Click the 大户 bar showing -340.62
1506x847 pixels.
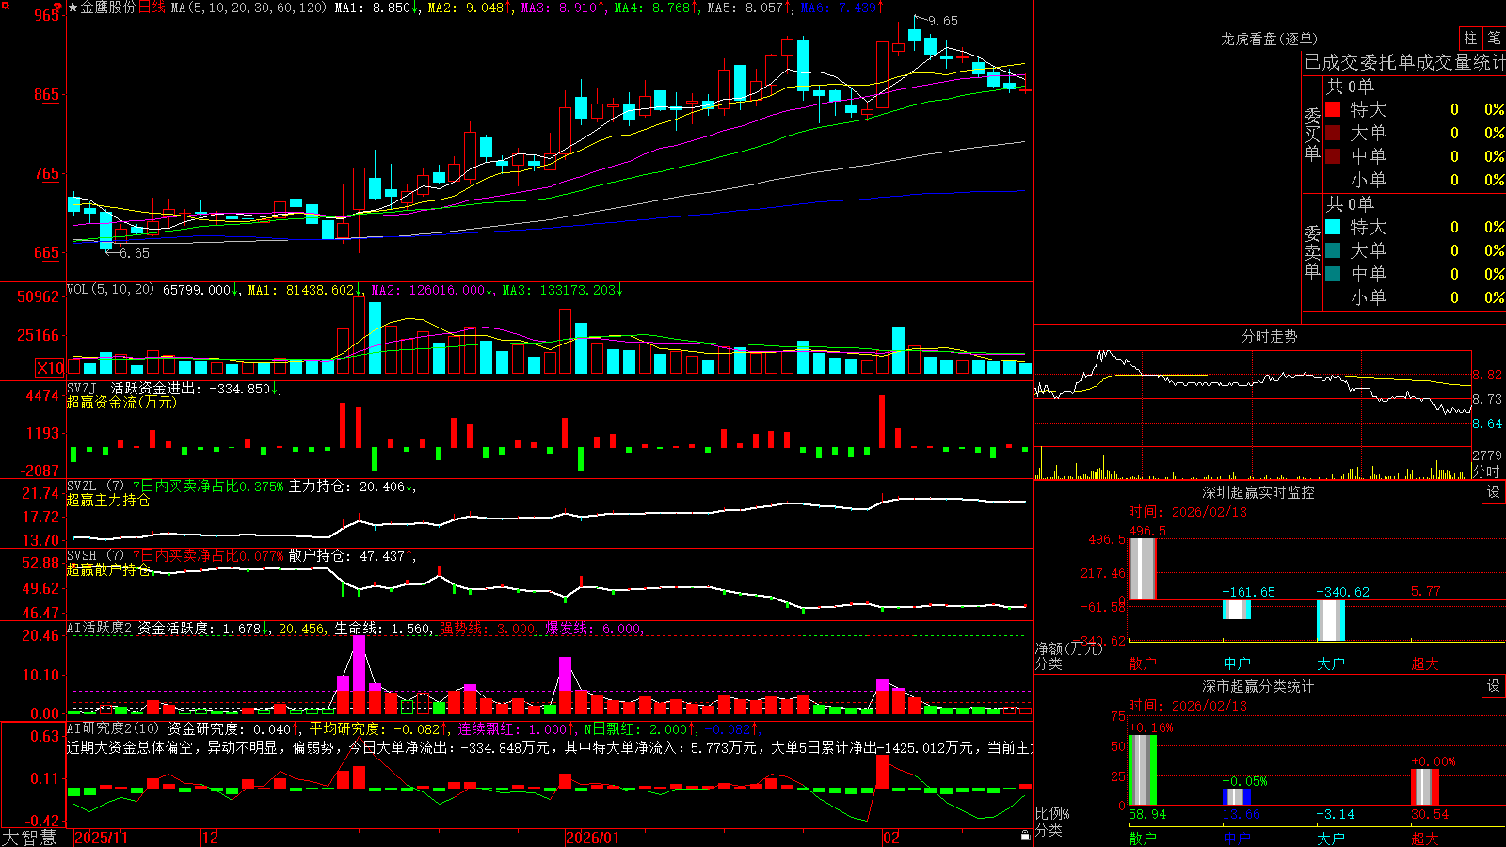pyautogui.click(x=1331, y=620)
